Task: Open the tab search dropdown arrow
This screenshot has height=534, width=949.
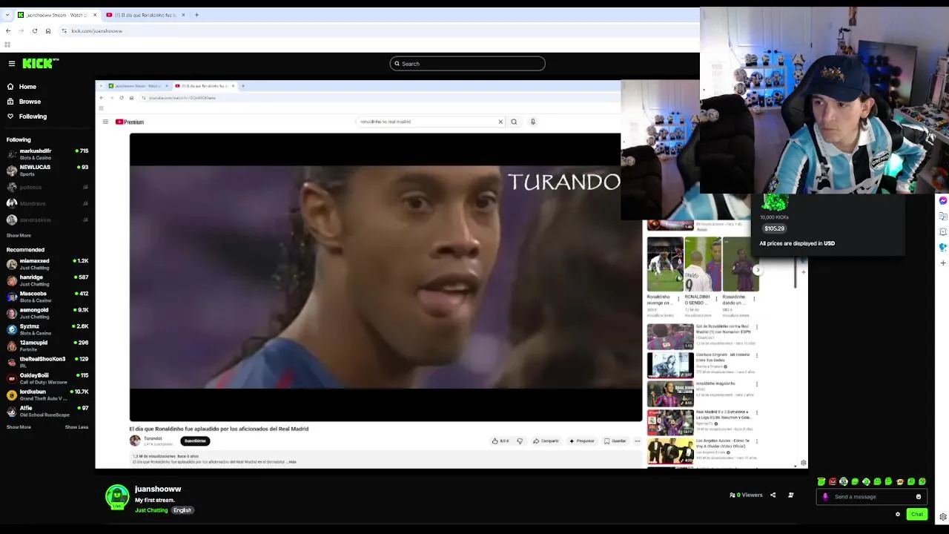Action: click(x=7, y=15)
